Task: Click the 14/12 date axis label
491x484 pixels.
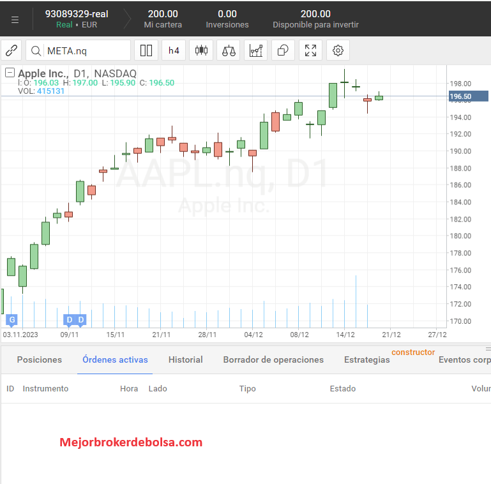Action: pyautogui.click(x=345, y=335)
